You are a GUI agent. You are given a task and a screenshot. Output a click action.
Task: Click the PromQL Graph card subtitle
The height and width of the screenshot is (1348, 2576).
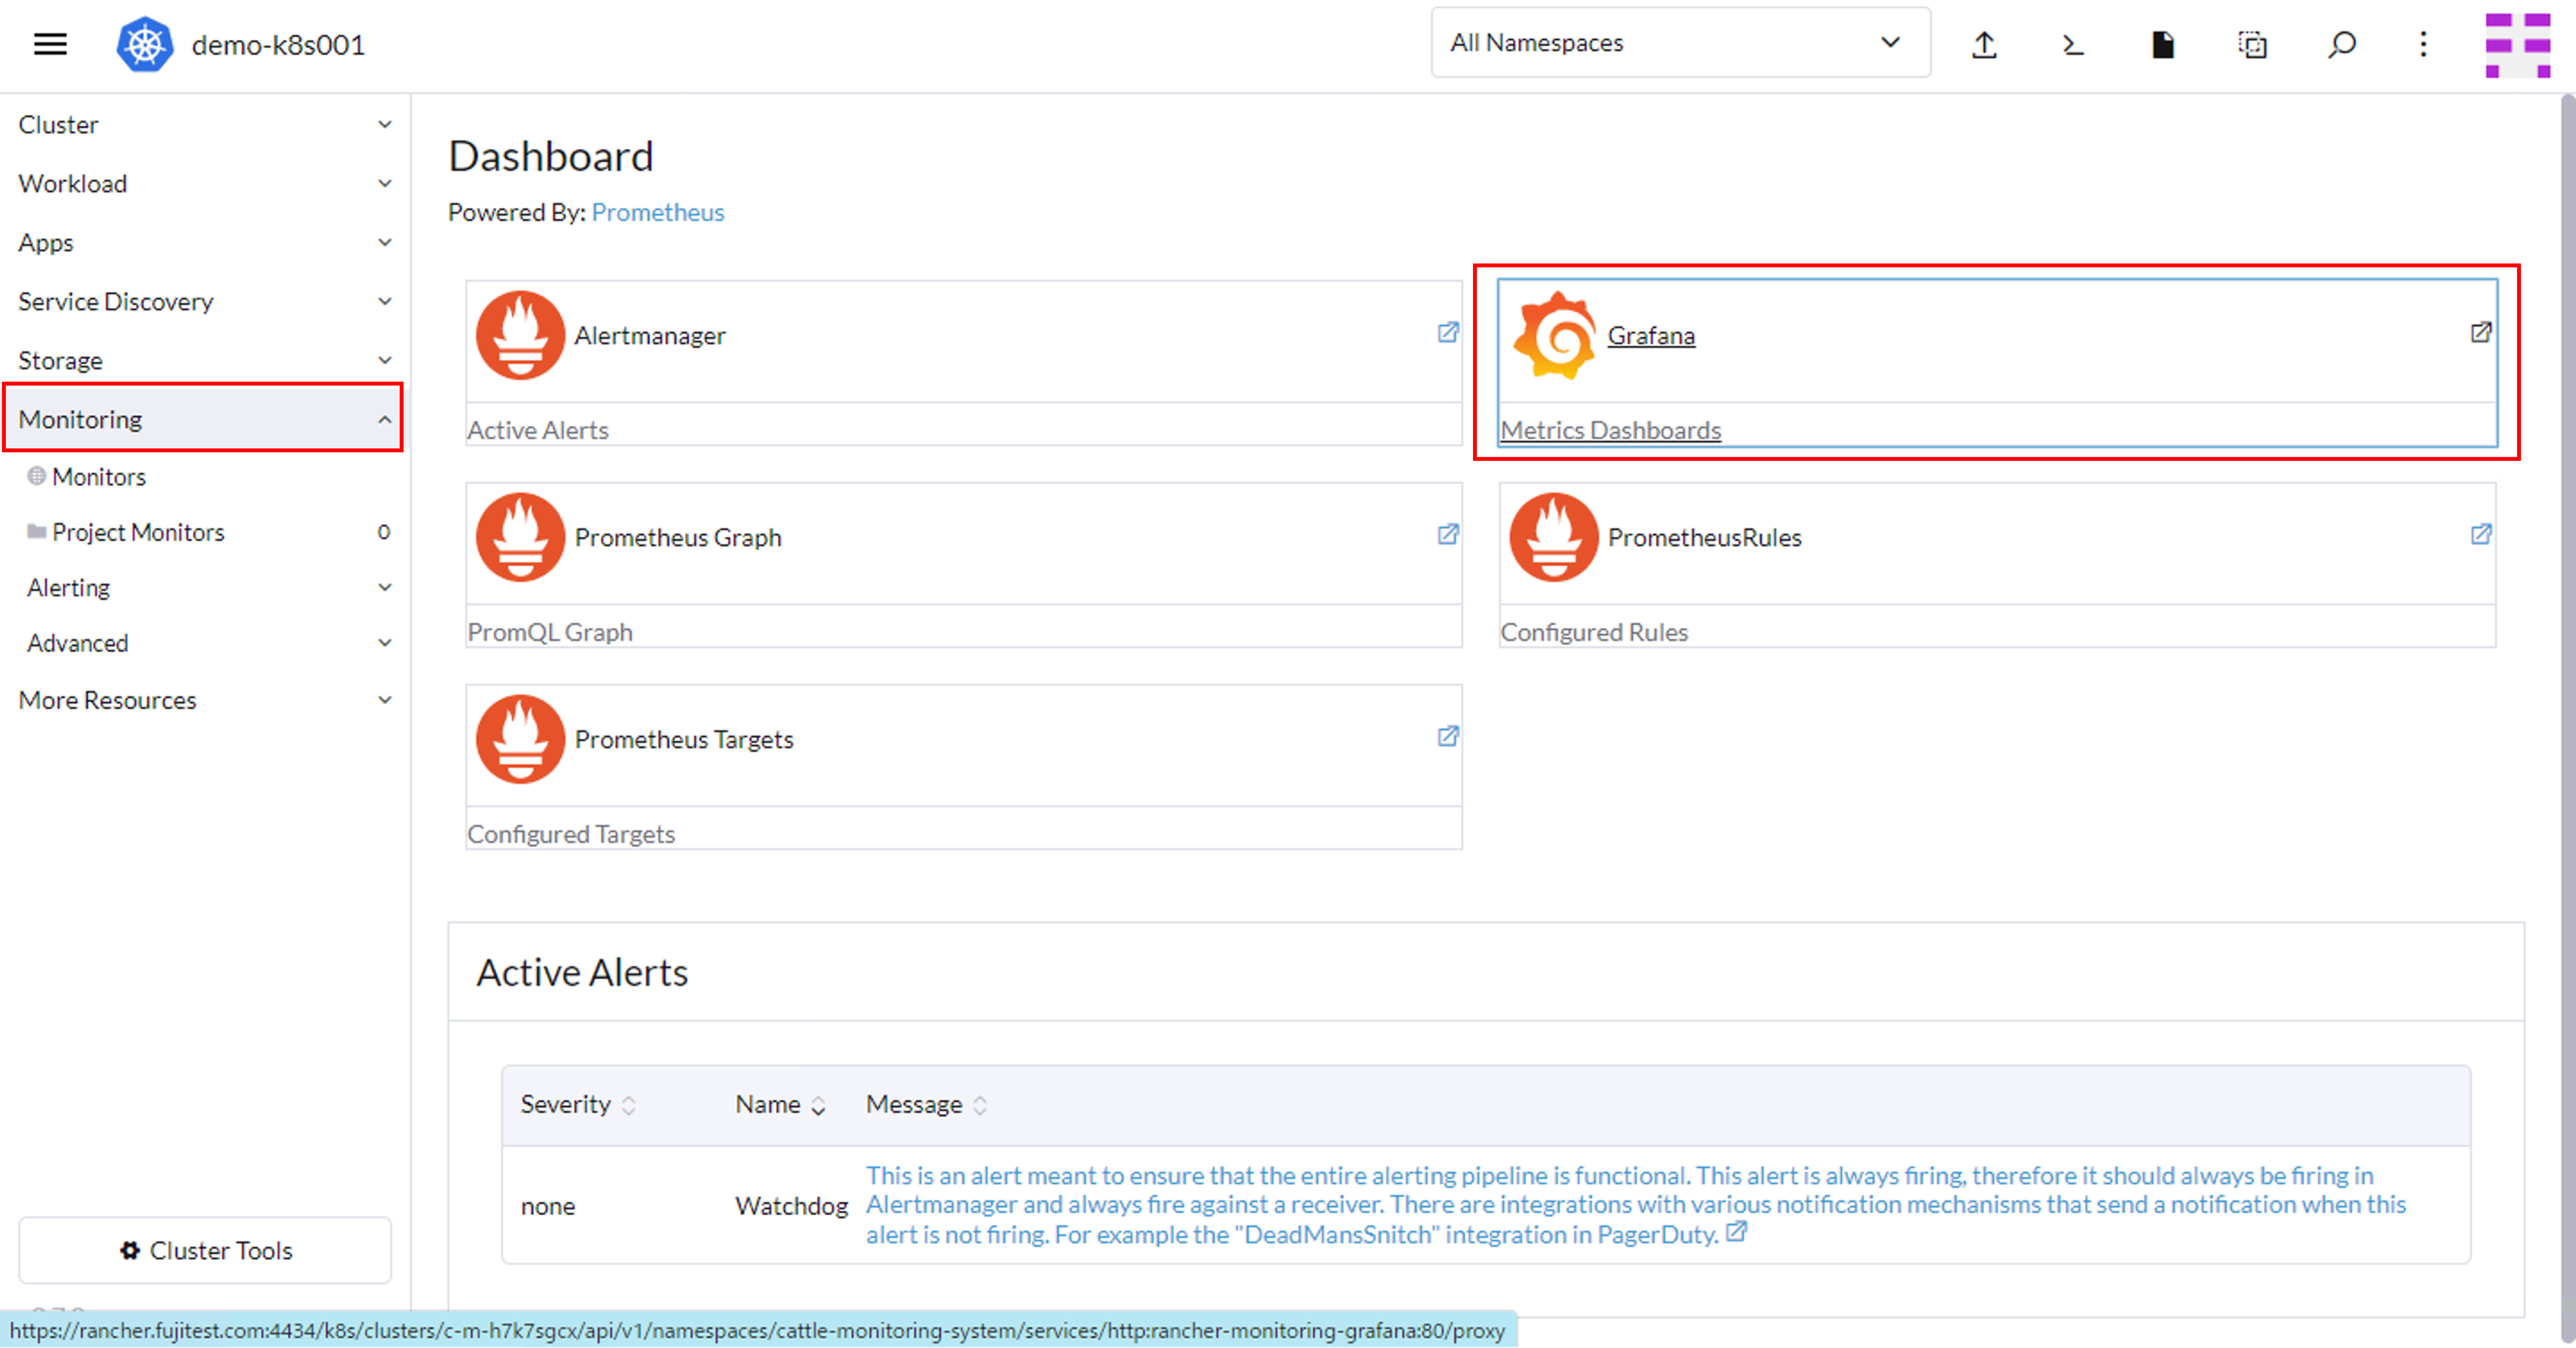(x=550, y=632)
